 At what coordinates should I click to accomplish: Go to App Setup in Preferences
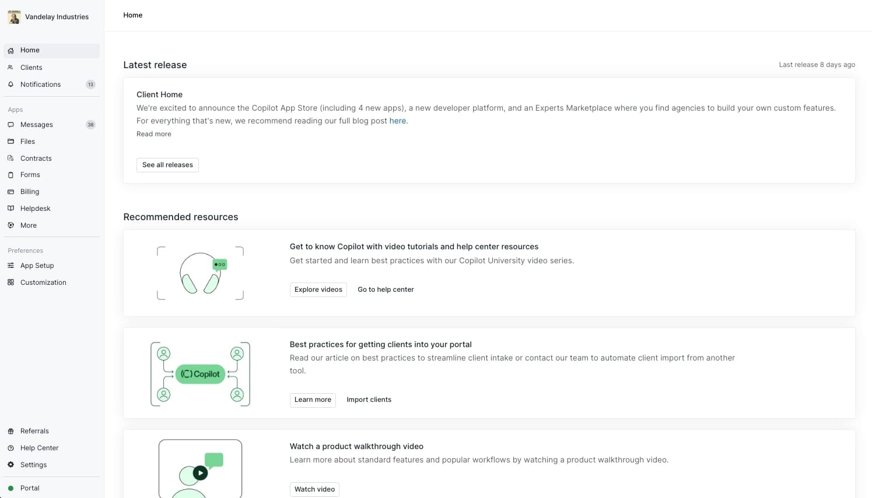(37, 266)
